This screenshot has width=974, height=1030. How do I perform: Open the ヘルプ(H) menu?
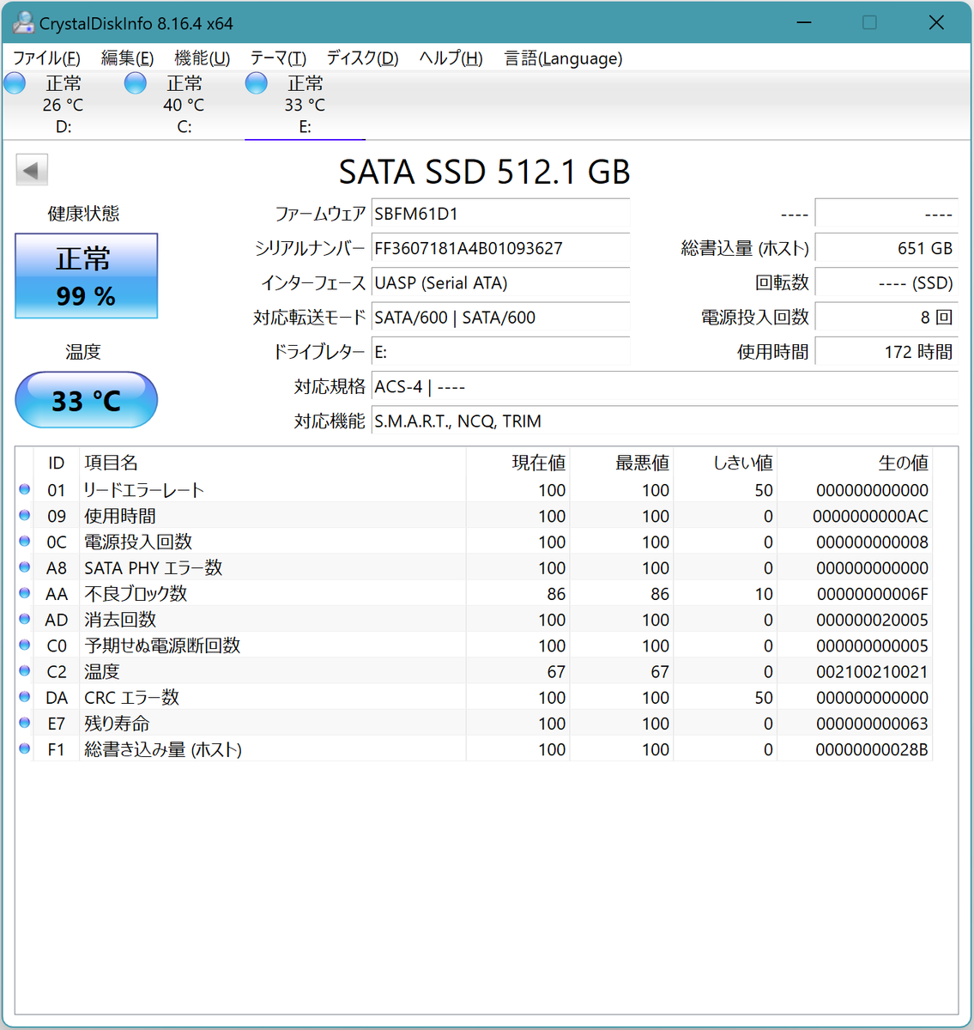pyautogui.click(x=451, y=58)
